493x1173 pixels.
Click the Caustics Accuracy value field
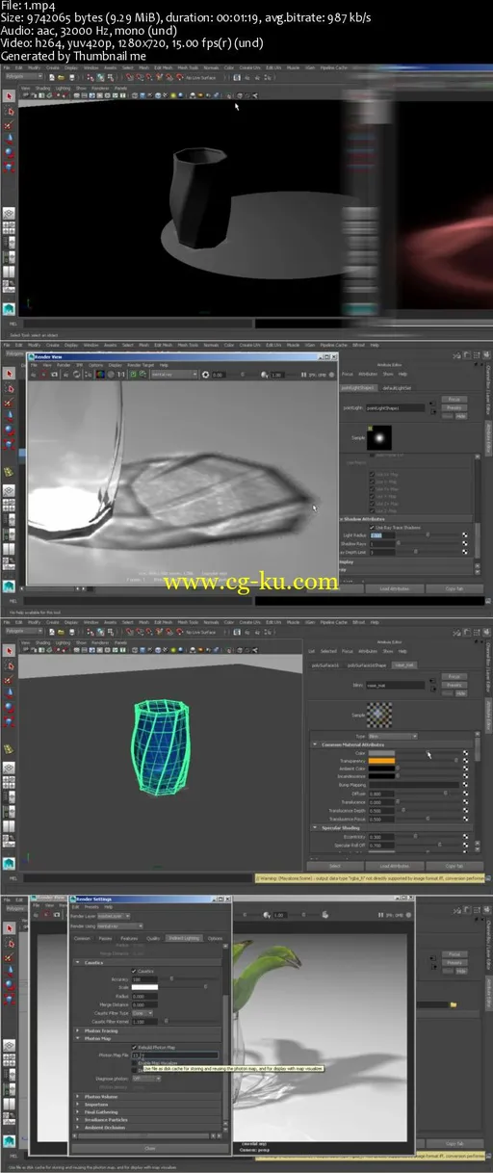tap(143, 979)
